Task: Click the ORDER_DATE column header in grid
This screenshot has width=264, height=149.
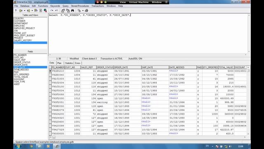Action: (127, 67)
